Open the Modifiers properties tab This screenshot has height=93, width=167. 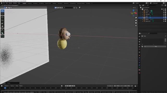[x=139, y=58]
